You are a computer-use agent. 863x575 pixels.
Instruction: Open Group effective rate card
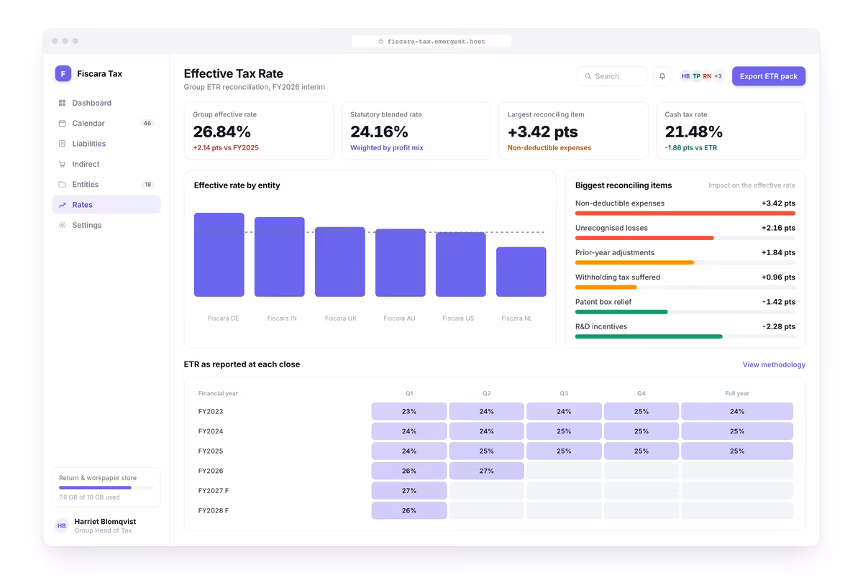(x=259, y=131)
